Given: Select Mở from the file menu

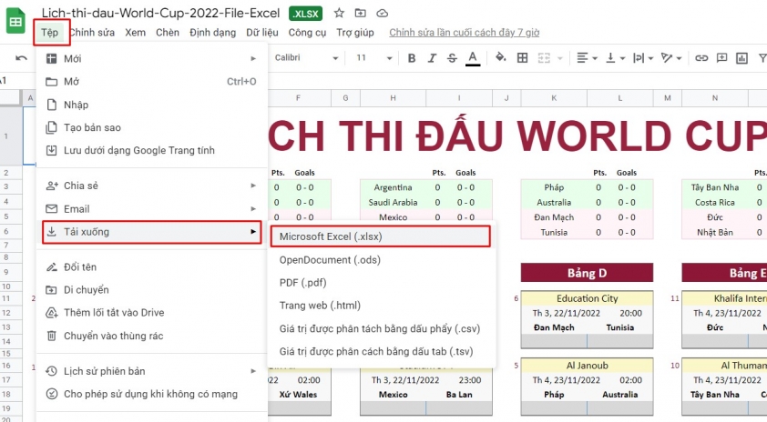Looking at the screenshot, I should (x=151, y=82).
